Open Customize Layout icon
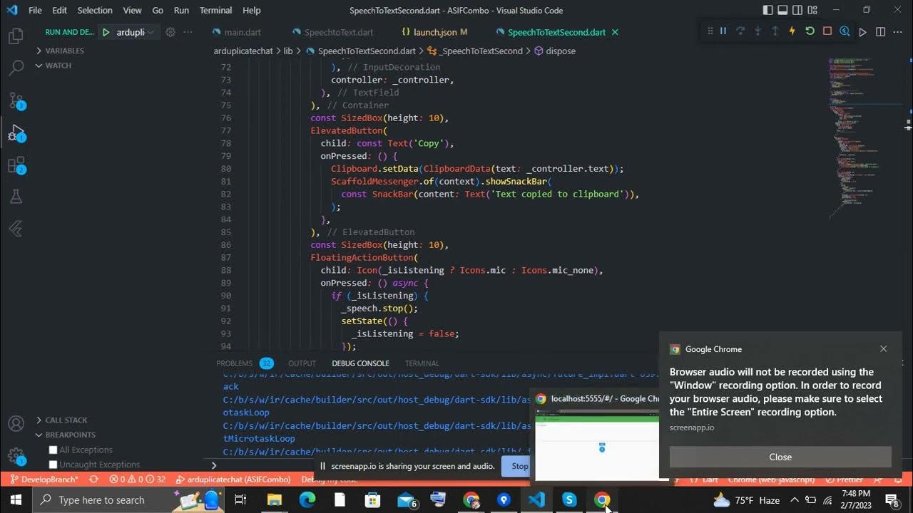 (x=814, y=10)
